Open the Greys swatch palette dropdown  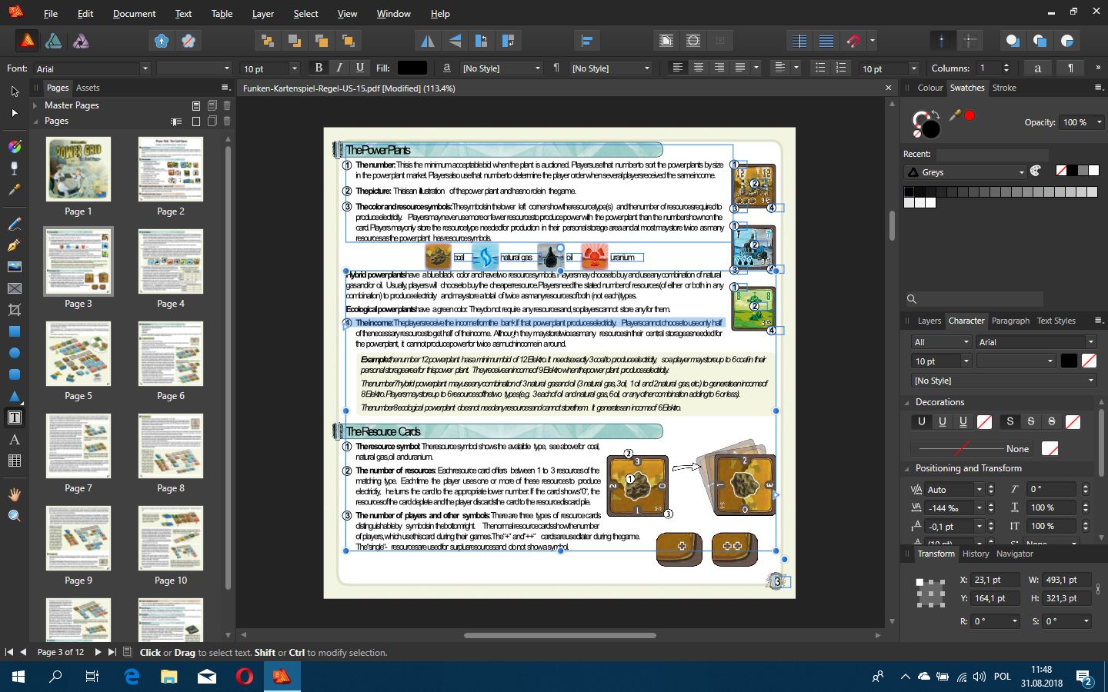tap(966, 172)
